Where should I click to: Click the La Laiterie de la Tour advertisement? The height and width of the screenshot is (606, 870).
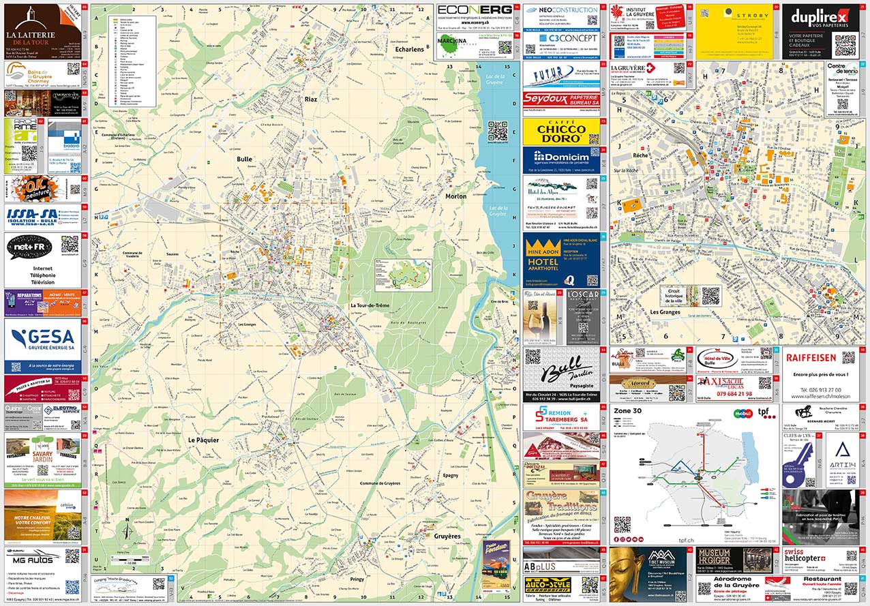[x=42, y=30]
